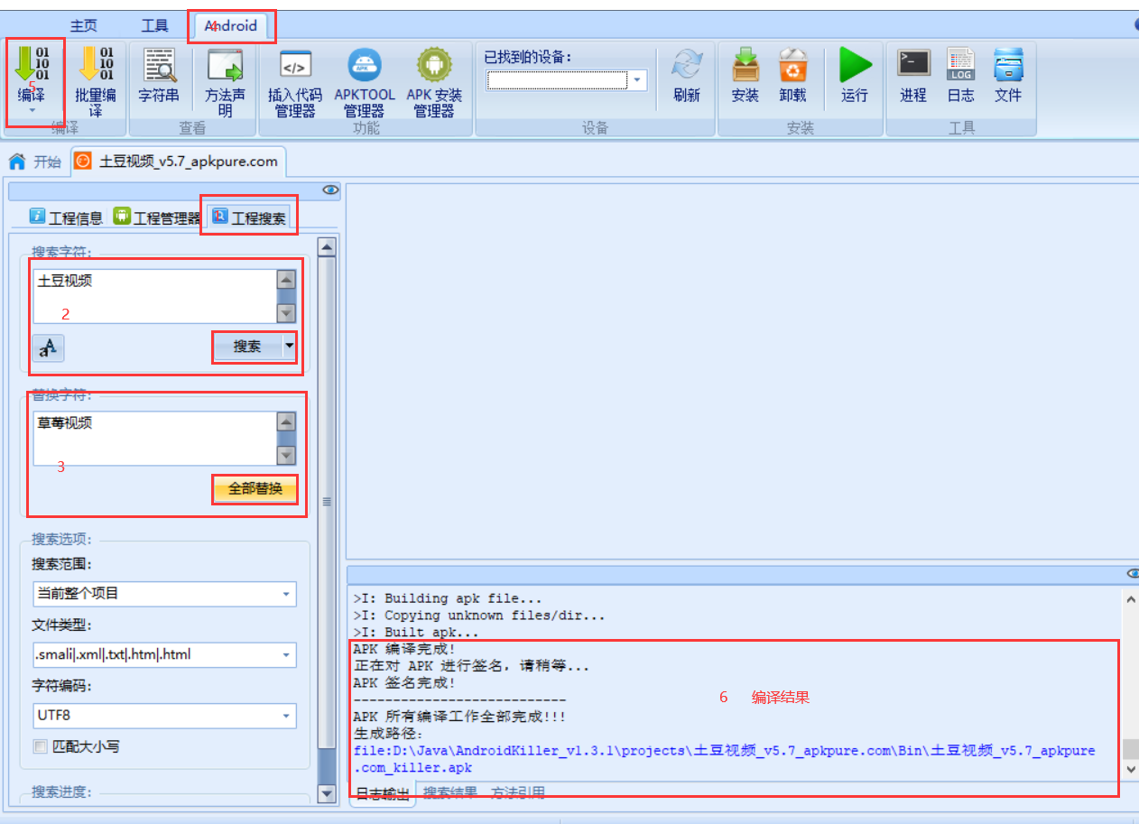The height and width of the screenshot is (824, 1139).
Task: Open the 字符编码 UTF8 encoding dropdown
Action: tap(289, 717)
